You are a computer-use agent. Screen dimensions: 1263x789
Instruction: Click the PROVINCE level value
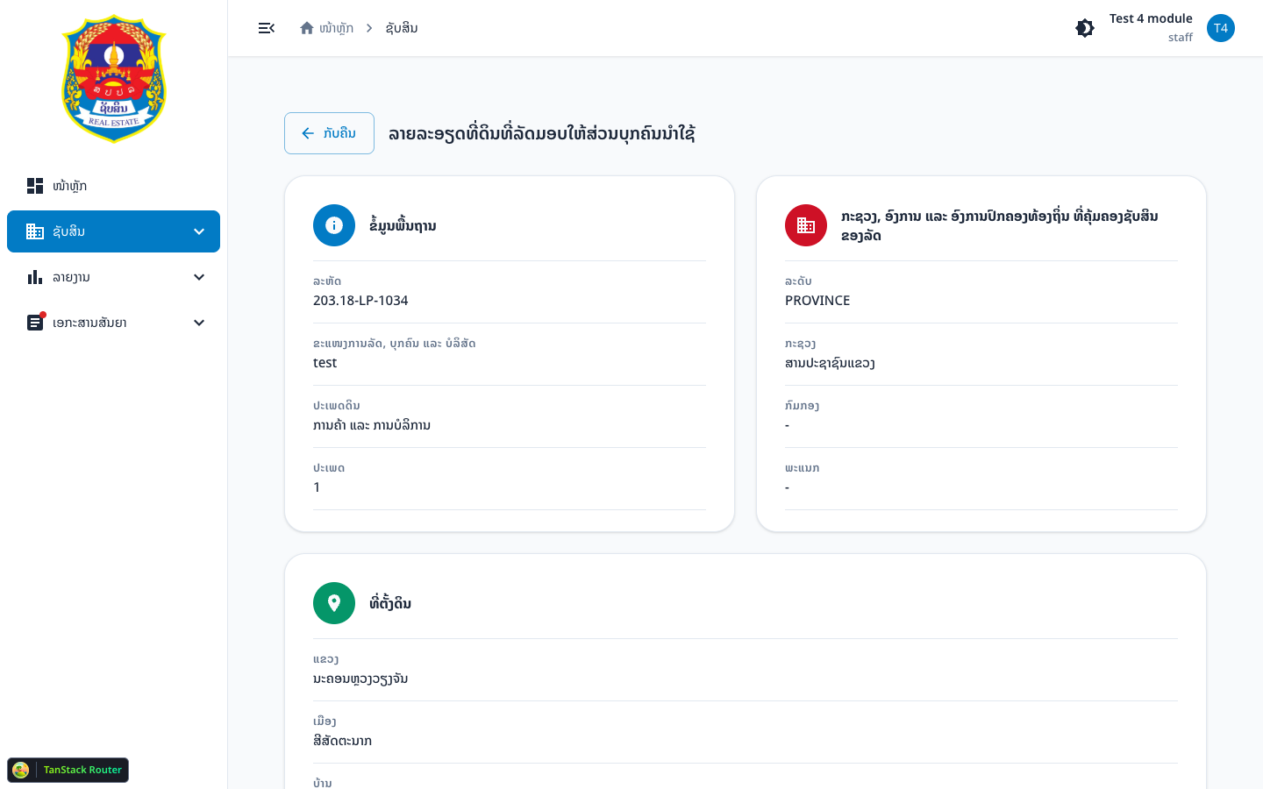pos(817,301)
